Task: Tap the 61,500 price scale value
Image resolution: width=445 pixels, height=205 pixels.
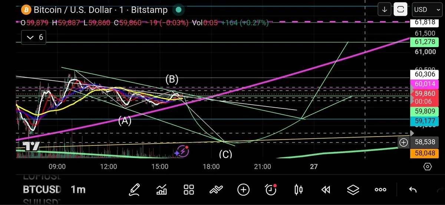Action: (425, 33)
